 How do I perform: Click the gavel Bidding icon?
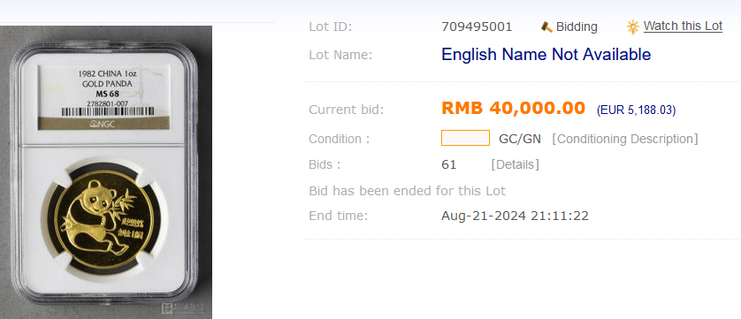[x=546, y=27]
